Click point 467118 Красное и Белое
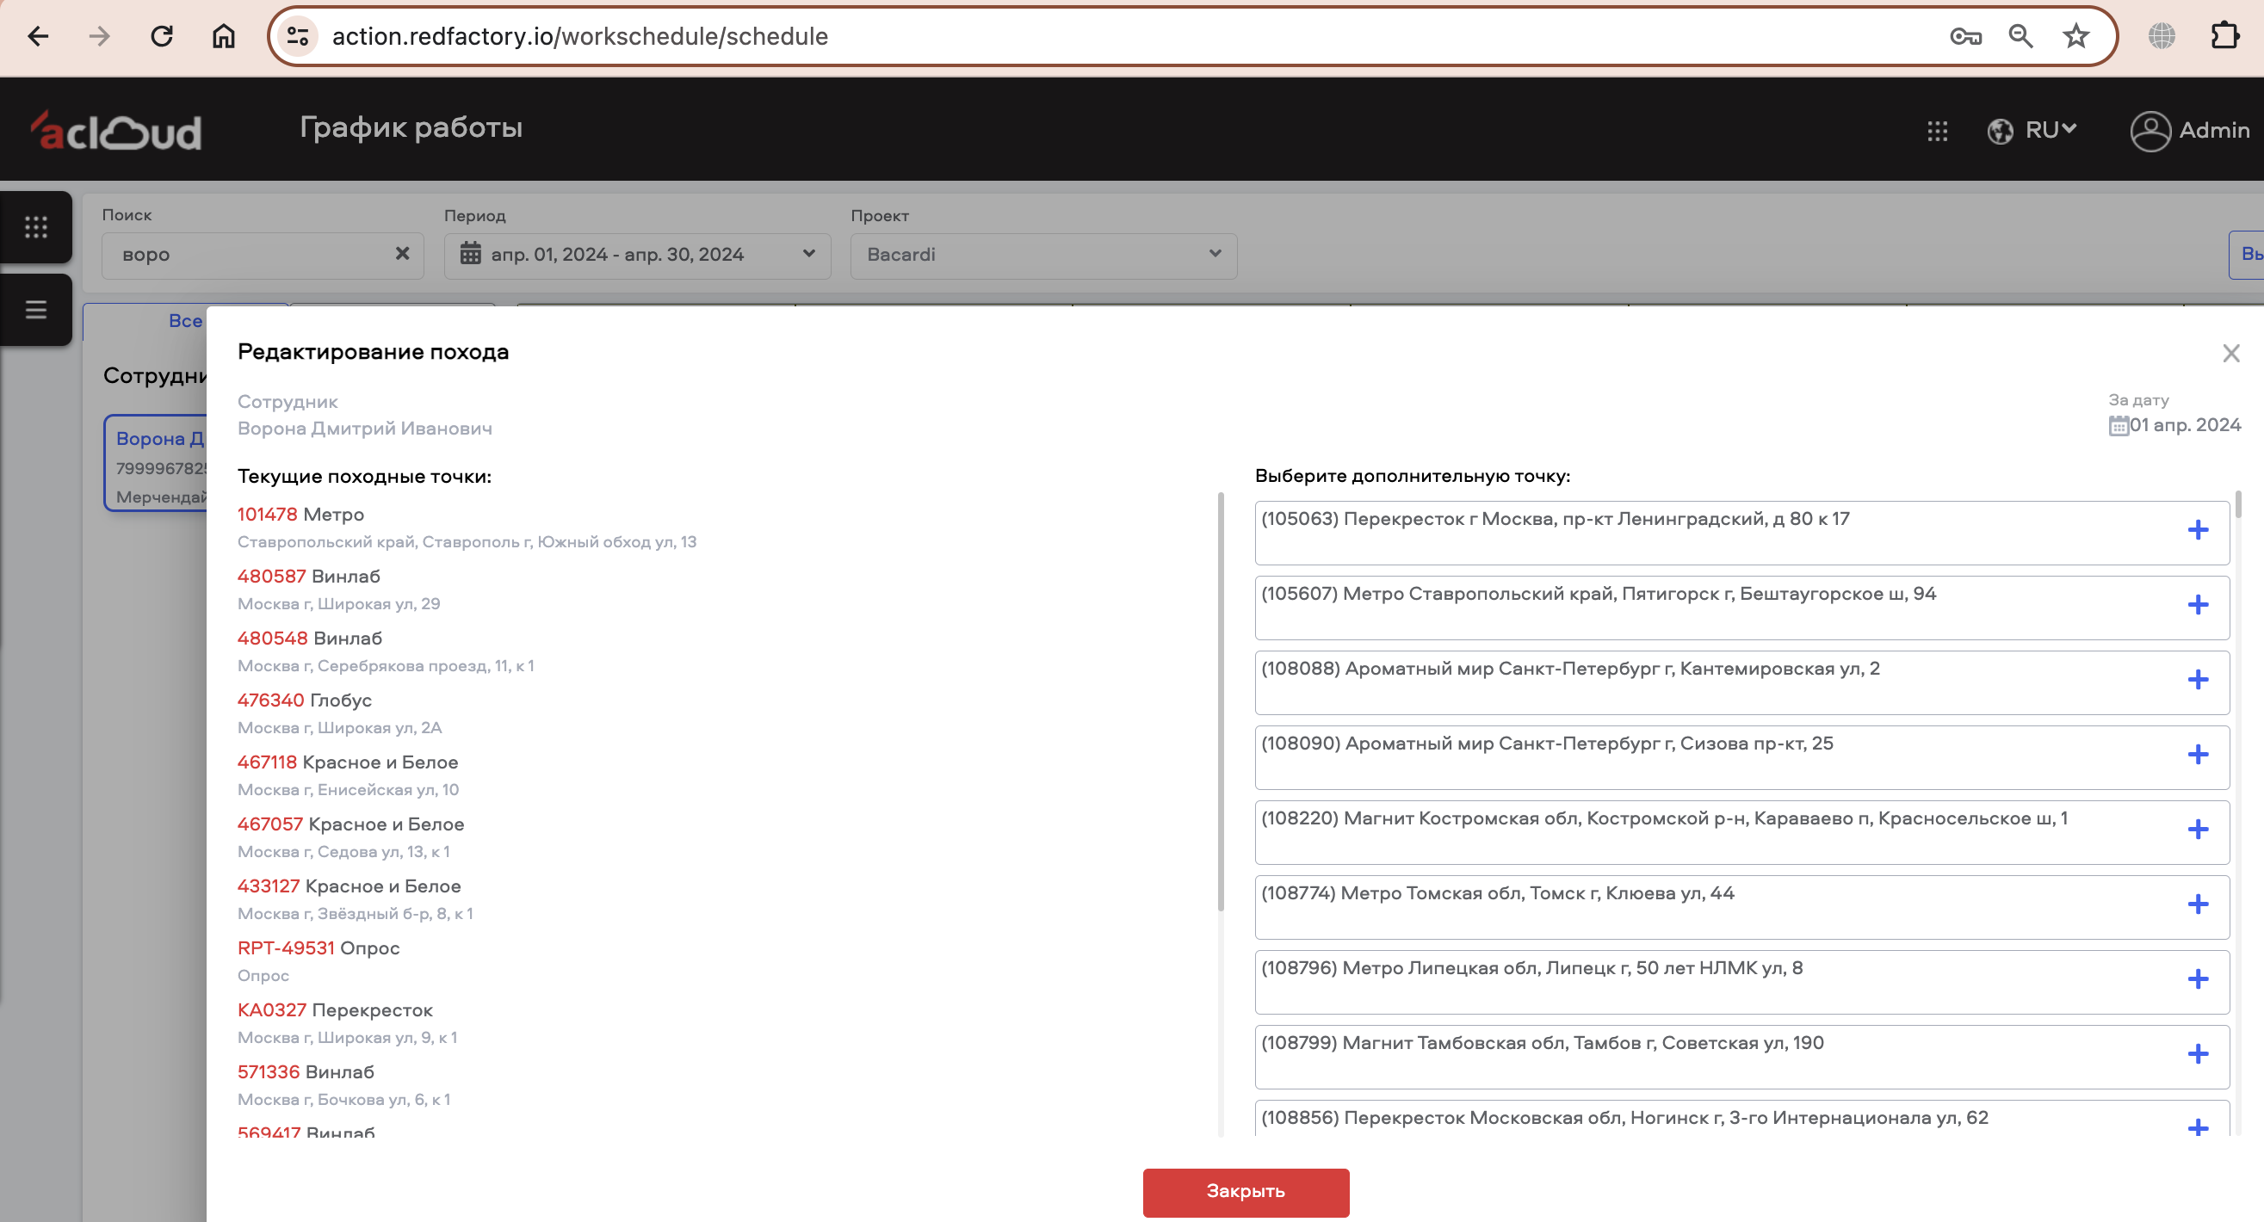Image resolution: width=2264 pixels, height=1222 pixels. (347, 762)
